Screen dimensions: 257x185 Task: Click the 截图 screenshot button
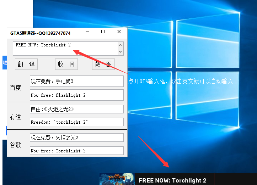click(x=103, y=64)
